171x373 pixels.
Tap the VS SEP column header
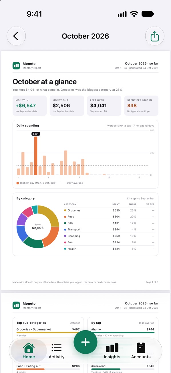pyautogui.click(x=150, y=204)
